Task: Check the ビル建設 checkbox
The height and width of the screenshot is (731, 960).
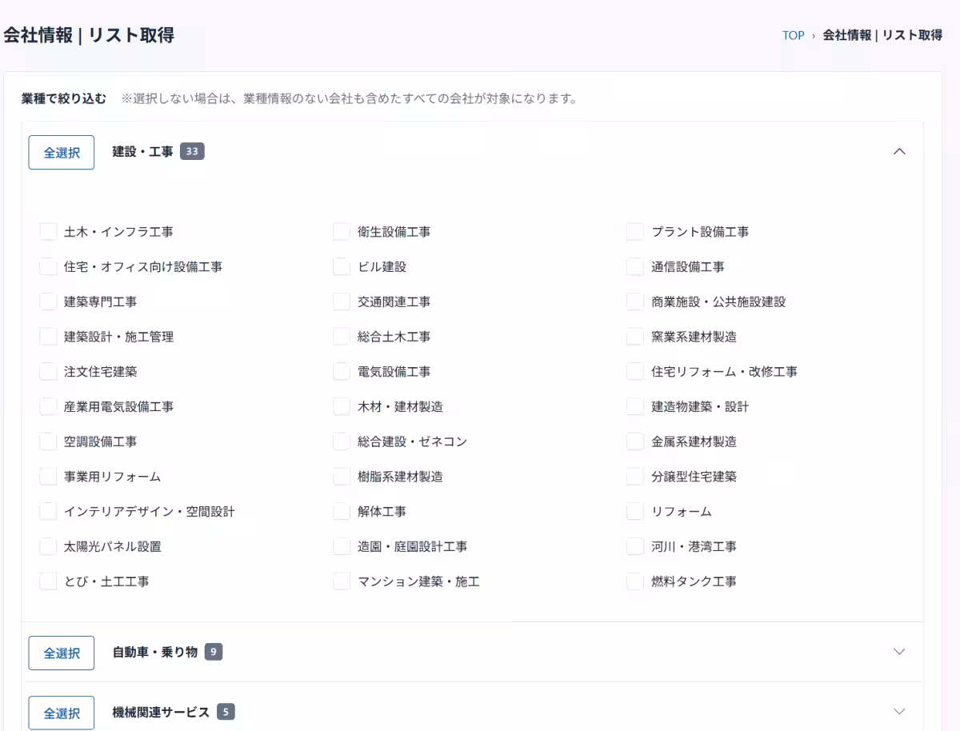Action: [341, 266]
